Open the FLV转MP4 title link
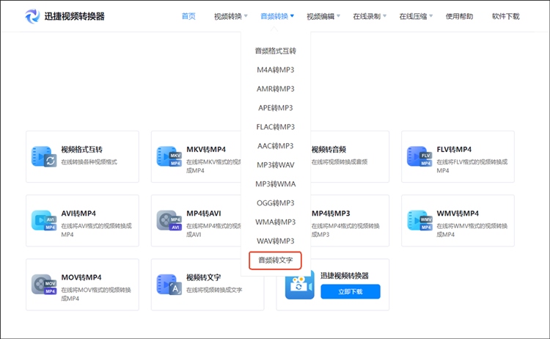 (454, 150)
